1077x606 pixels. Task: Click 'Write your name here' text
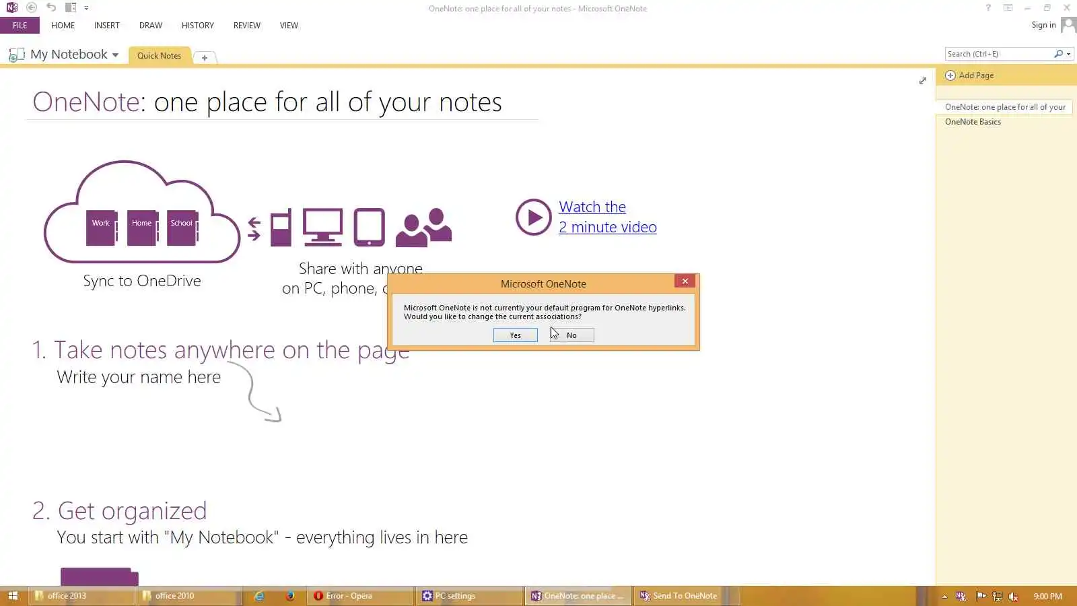(139, 377)
